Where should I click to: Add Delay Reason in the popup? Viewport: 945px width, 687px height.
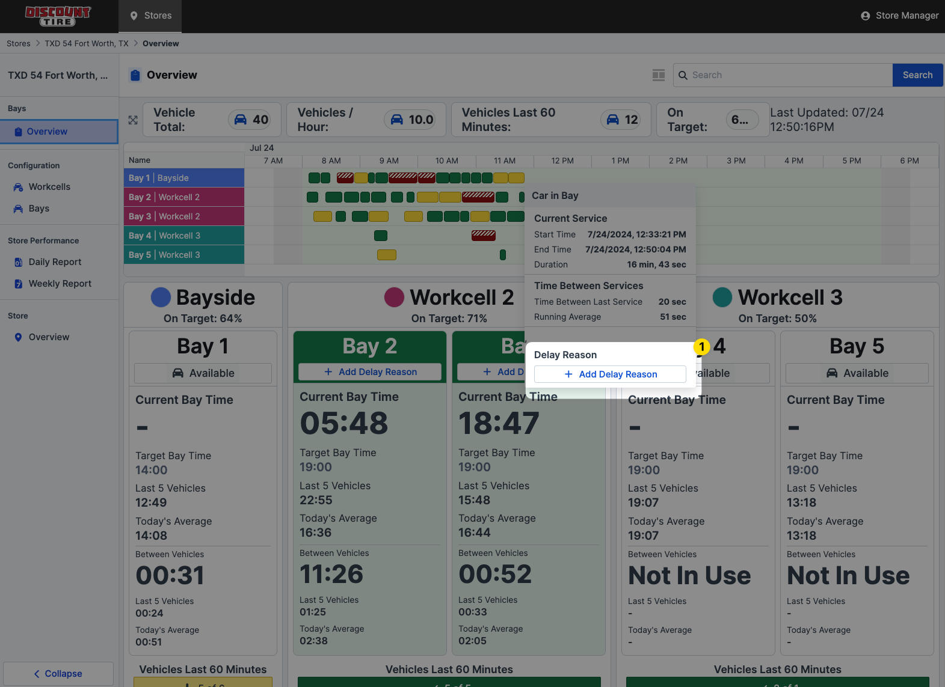pos(610,374)
